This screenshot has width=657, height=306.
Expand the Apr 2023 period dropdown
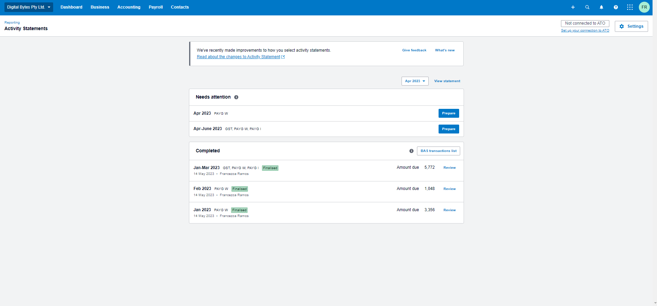(415, 81)
